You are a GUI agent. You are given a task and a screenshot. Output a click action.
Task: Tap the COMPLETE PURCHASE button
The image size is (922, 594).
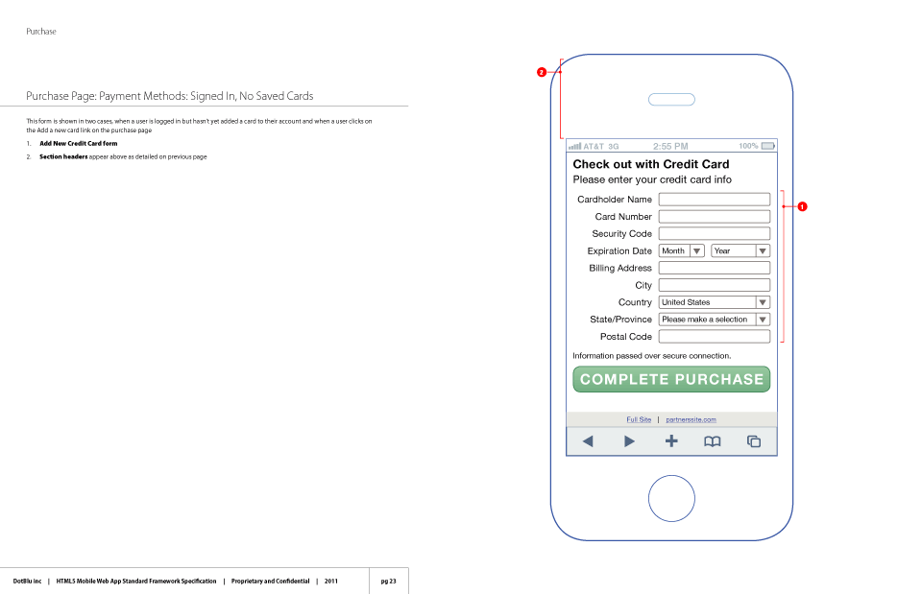tap(670, 379)
